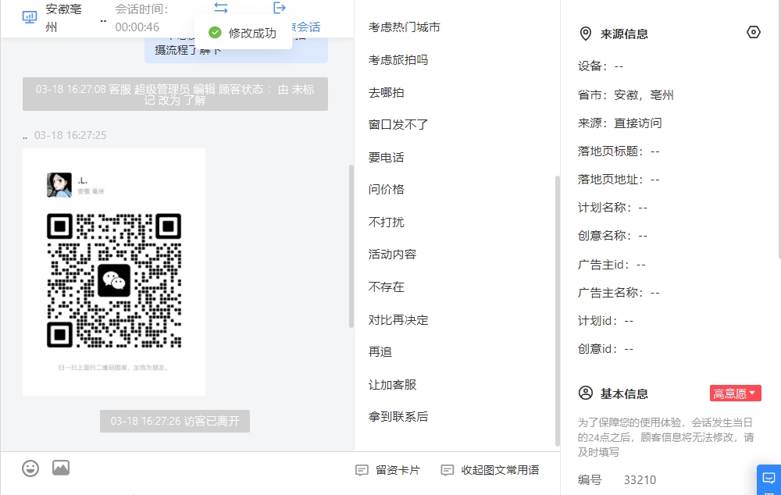The image size is (781, 495).
Task: Select quick phrase 窗口发不了
Action: [x=398, y=124]
